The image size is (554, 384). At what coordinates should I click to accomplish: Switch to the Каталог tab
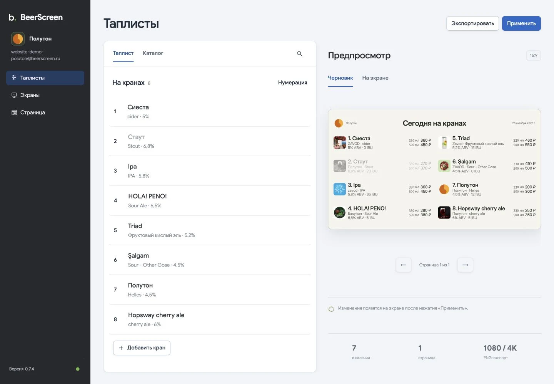pos(153,53)
